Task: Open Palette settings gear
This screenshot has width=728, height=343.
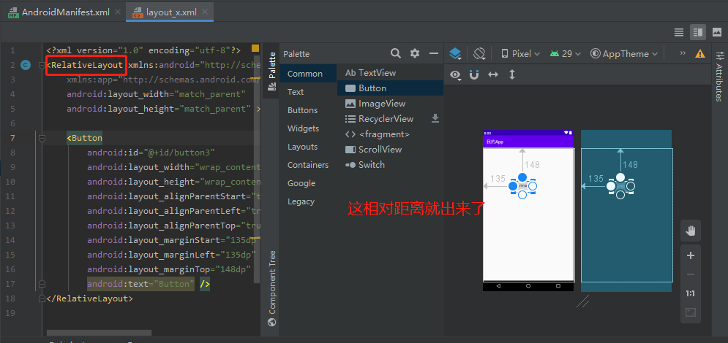Action: tap(415, 54)
